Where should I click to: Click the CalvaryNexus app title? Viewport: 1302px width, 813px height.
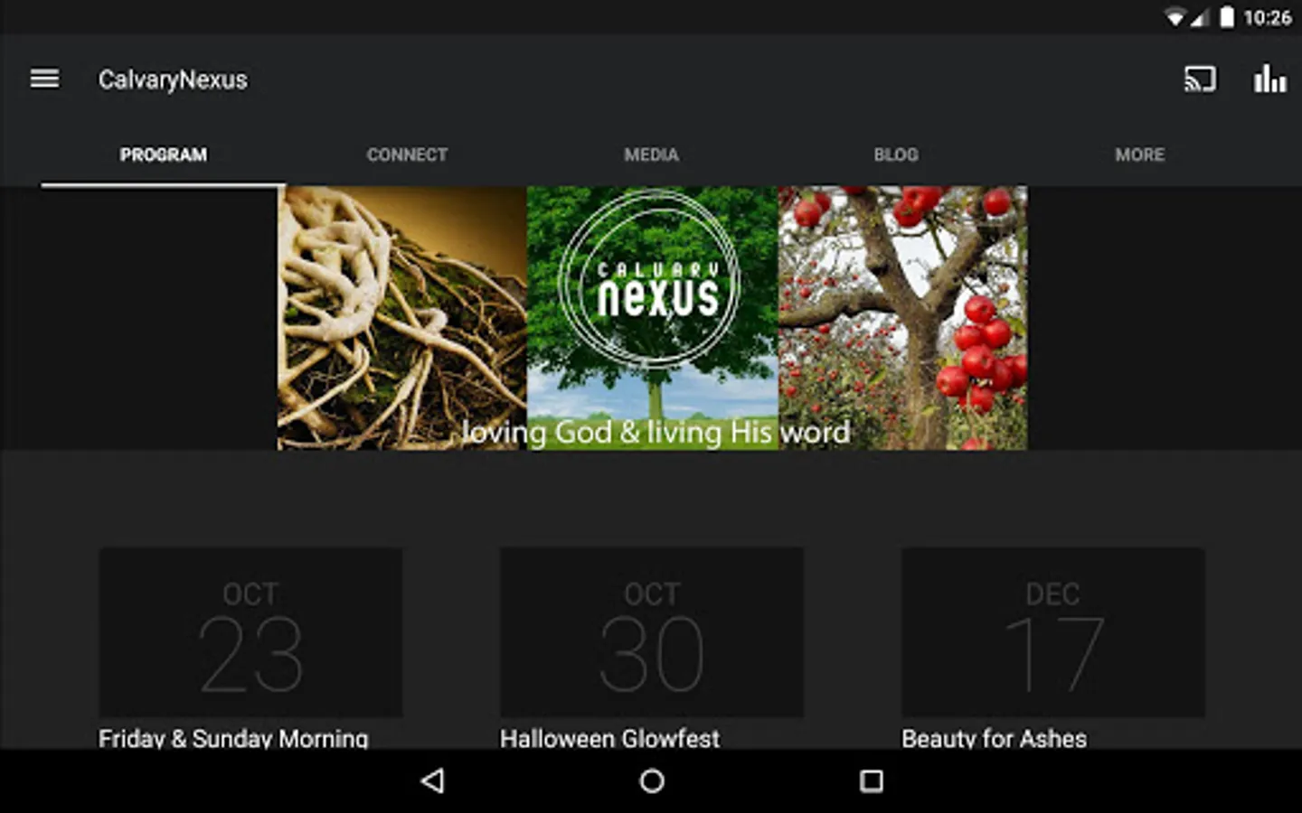[173, 79]
